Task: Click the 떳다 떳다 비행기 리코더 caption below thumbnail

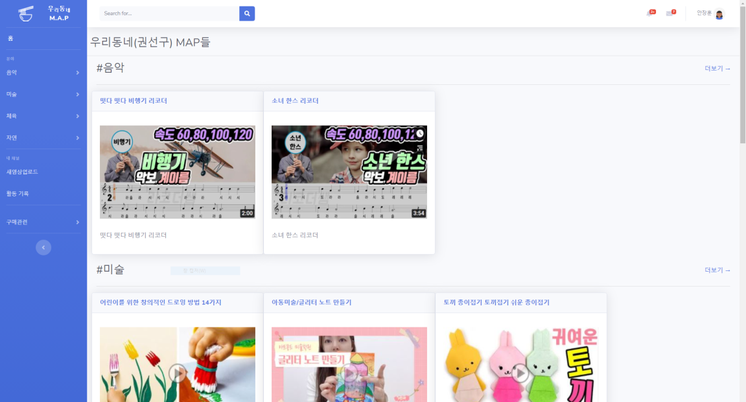Action: (x=134, y=235)
